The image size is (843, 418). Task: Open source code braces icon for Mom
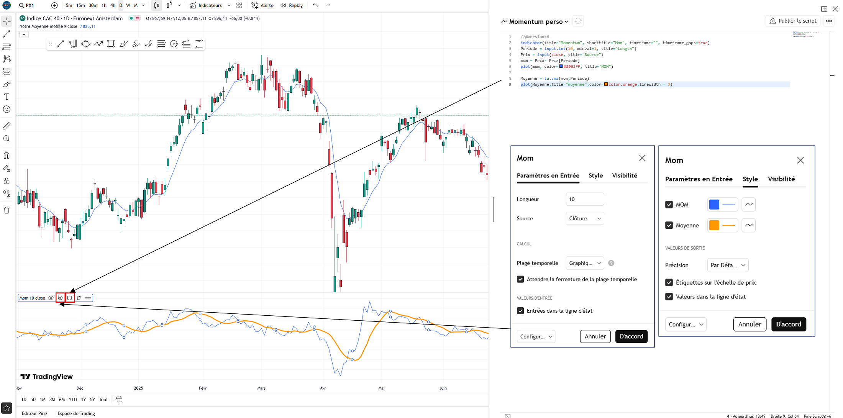(70, 298)
